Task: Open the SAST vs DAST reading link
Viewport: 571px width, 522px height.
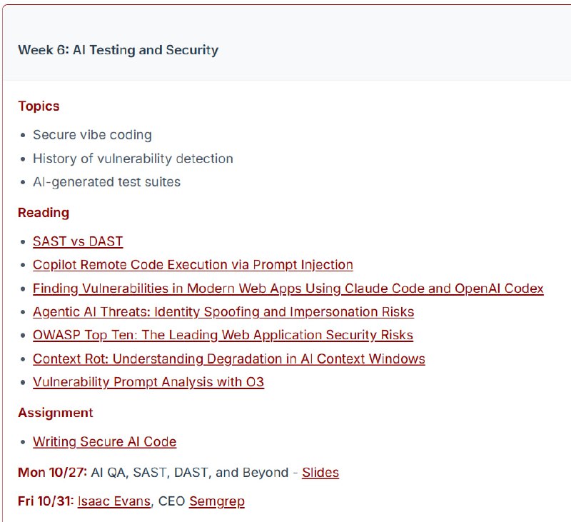Action: pos(78,241)
